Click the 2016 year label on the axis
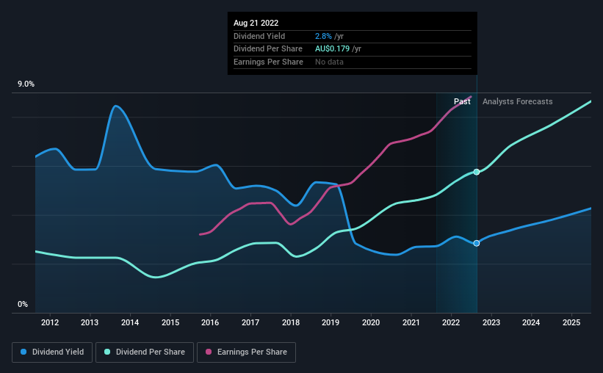 (x=210, y=322)
